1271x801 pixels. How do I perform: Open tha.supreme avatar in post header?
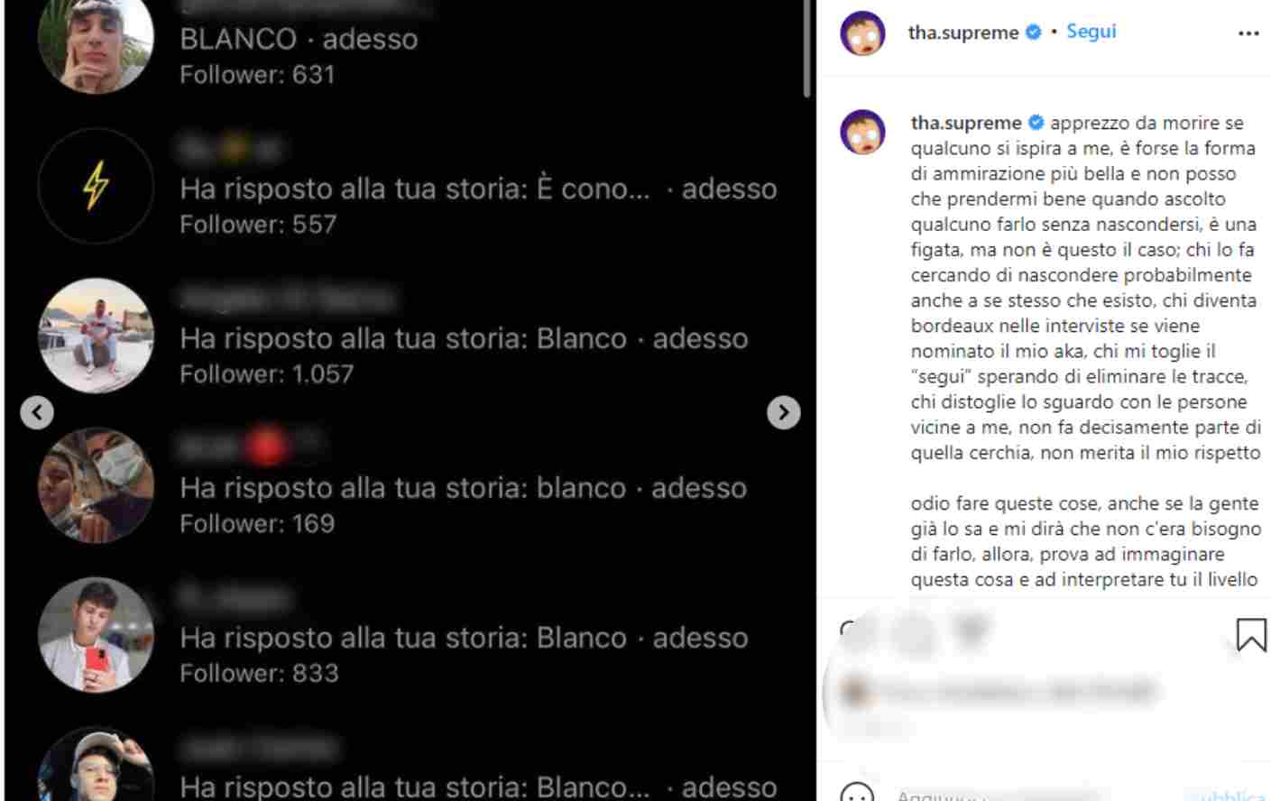pyautogui.click(x=862, y=33)
